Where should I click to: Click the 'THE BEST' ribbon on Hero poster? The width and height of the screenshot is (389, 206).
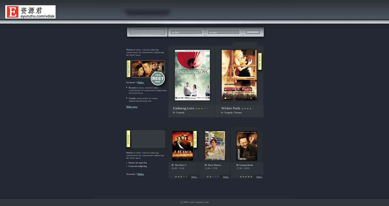pos(195,139)
